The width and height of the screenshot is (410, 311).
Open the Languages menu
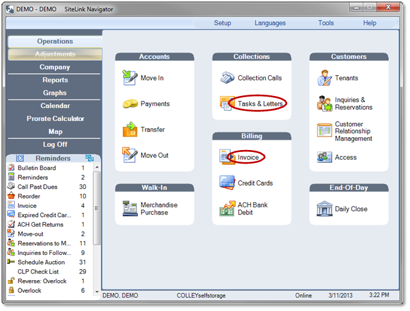270,23
